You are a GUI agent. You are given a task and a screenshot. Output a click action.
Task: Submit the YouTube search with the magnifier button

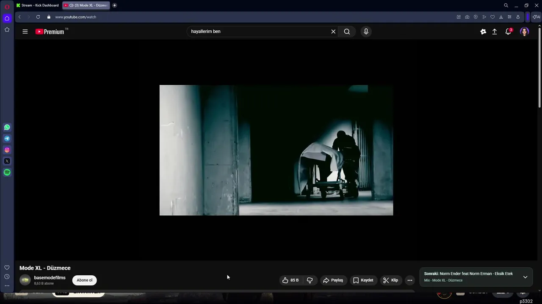[347, 31]
